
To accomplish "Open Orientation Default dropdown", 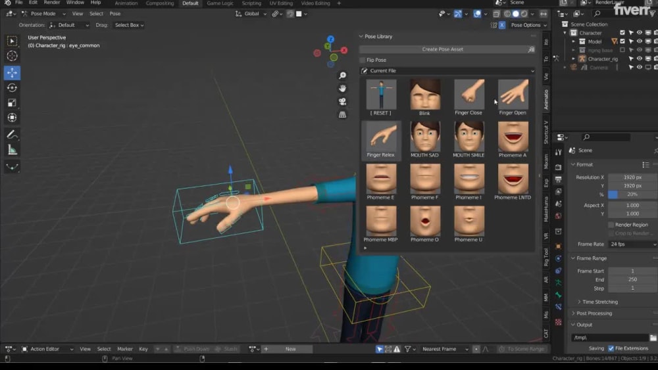I will pyautogui.click(x=69, y=25).
